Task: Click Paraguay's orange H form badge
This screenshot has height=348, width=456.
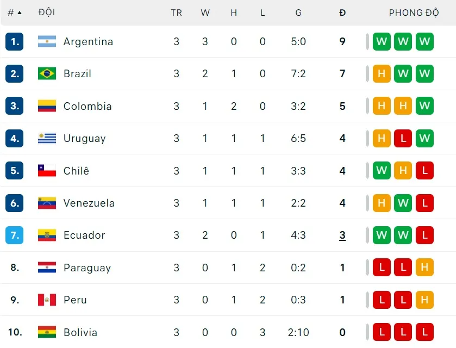Action: tap(424, 268)
